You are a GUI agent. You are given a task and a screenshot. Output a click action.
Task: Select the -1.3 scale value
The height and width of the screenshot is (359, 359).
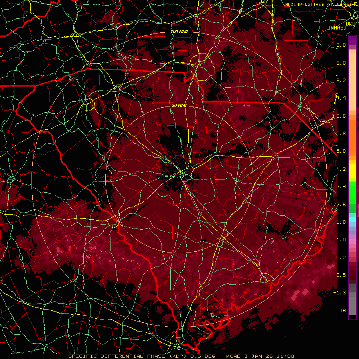point(339,293)
